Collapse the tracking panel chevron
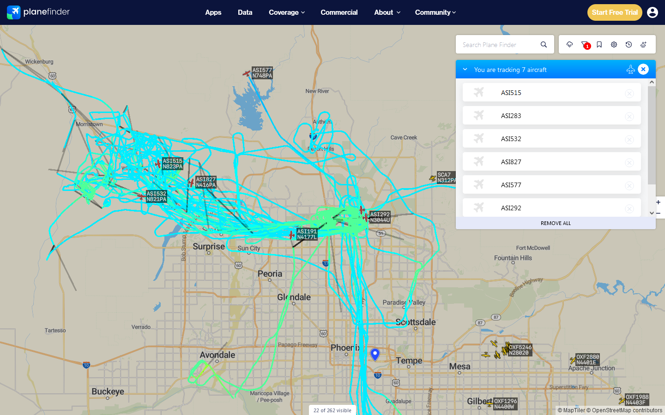665x415 pixels. click(465, 69)
